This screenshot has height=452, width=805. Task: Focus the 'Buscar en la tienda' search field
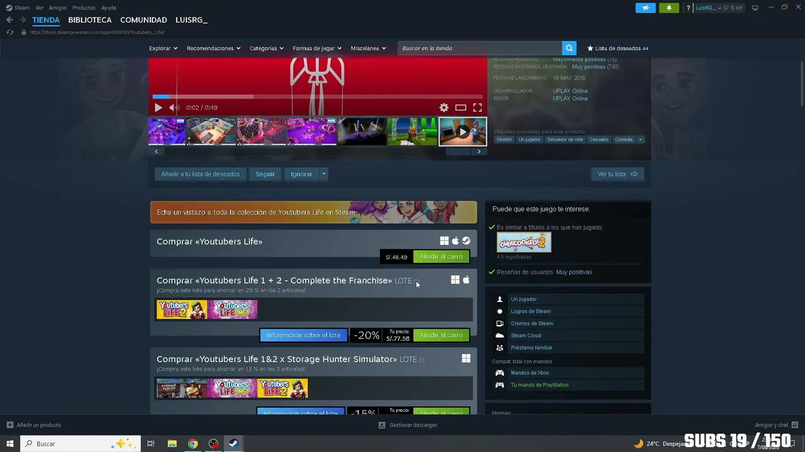480,48
